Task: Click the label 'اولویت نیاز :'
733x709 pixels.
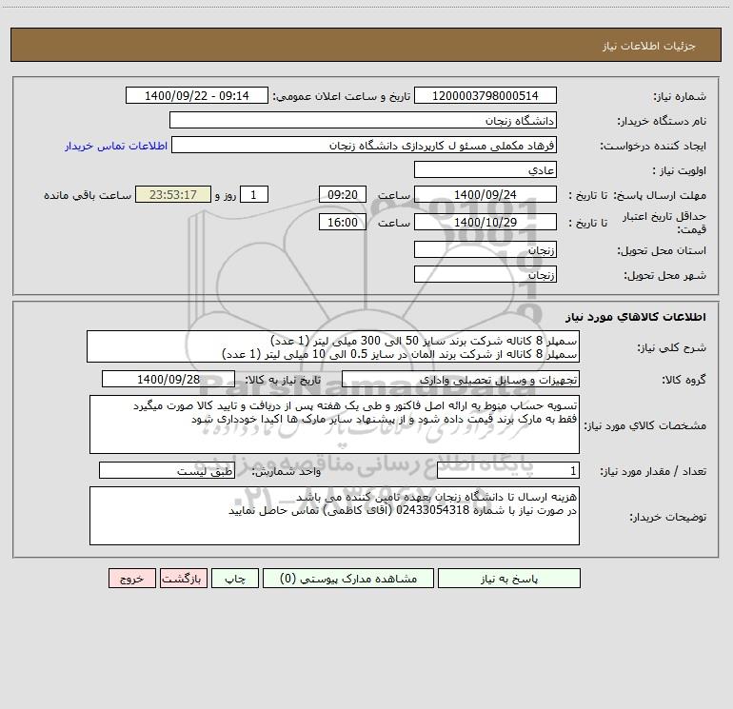Action: 680,170
